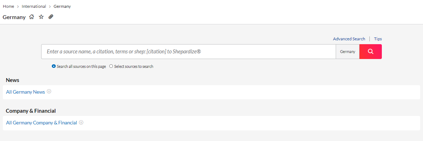Focus the source name or citation search field
Viewport: 423px width, 141px height.
[x=188, y=52]
